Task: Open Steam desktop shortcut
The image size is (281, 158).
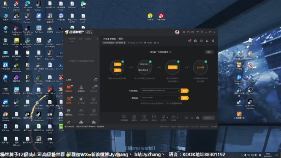Action: pyautogui.click(x=239, y=103)
